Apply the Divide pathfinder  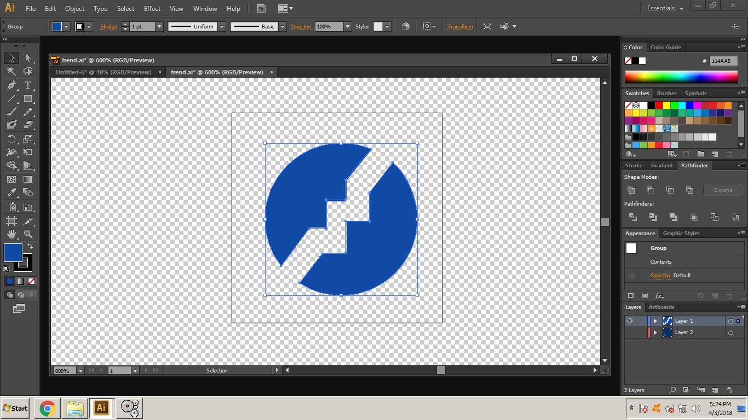pos(633,217)
